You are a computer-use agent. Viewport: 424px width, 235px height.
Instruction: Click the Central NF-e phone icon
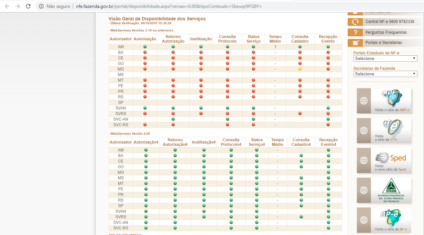pyautogui.click(x=355, y=22)
